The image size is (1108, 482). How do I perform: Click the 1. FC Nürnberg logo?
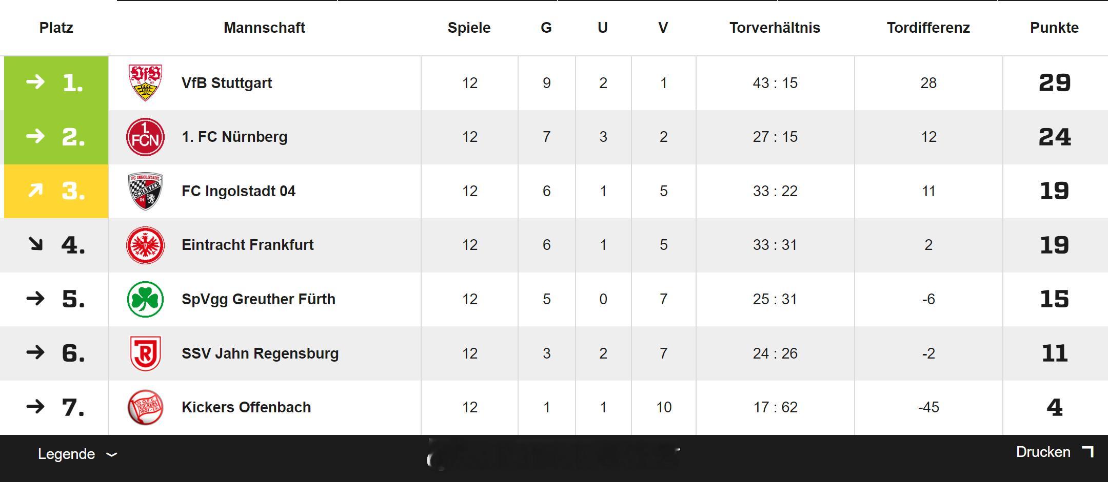[145, 137]
